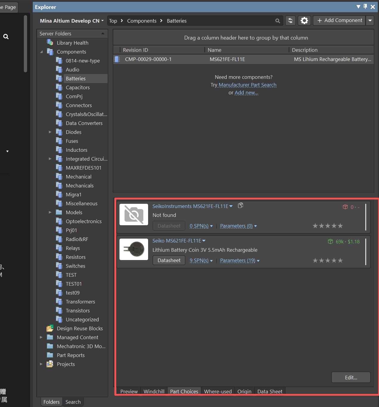
Task: Open the Datasheet for Seiko MS621FE-FL11E
Action: (169, 260)
